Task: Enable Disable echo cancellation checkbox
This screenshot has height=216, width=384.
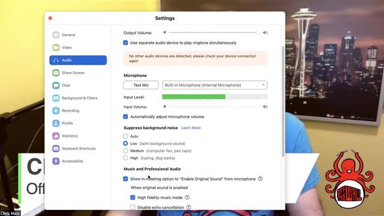Action: point(133,208)
